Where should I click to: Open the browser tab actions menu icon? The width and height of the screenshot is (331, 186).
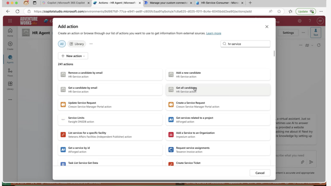pos(35,3)
